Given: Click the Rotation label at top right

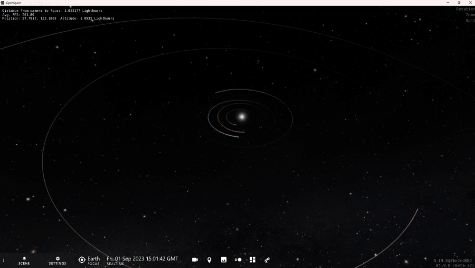Looking at the screenshot, I should click(x=465, y=9).
